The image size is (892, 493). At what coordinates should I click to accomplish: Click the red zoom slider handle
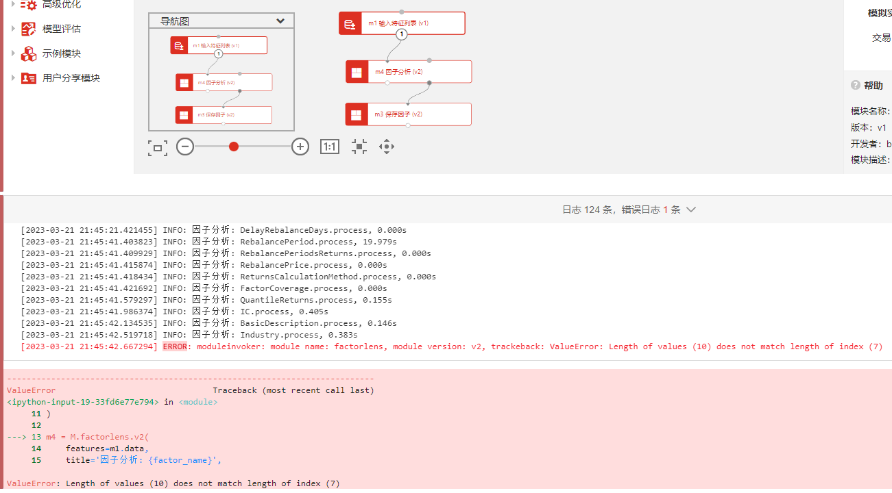pyautogui.click(x=234, y=147)
